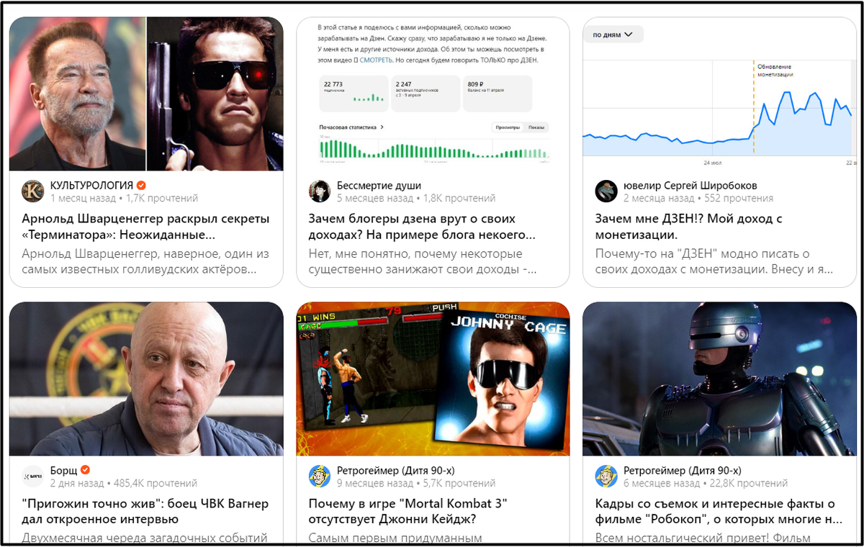Open the Пригожин interview article photo
864x547 pixels.
[146, 379]
